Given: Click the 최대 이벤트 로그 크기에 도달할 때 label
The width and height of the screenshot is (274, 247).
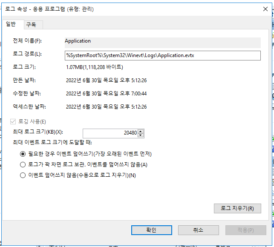Looking at the screenshot, I should (52, 142).
